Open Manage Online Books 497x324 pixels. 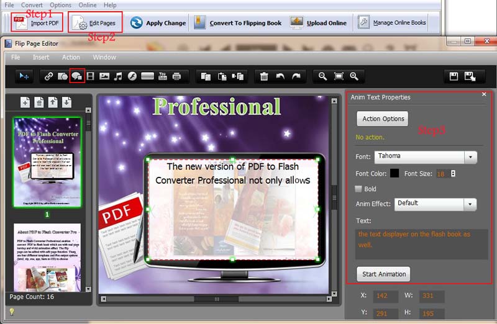(x=391, y=23)
